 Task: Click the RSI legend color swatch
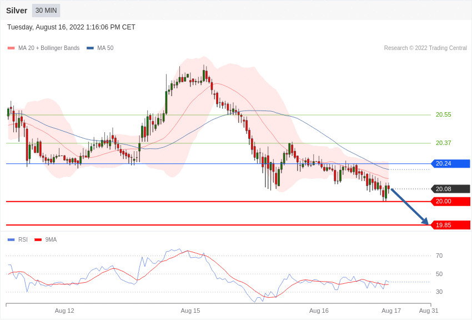point(11,239)
